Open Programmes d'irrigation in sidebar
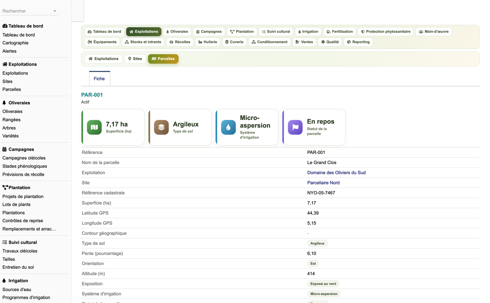Viewport: 490px width, 303px height. tap(26, 298)
